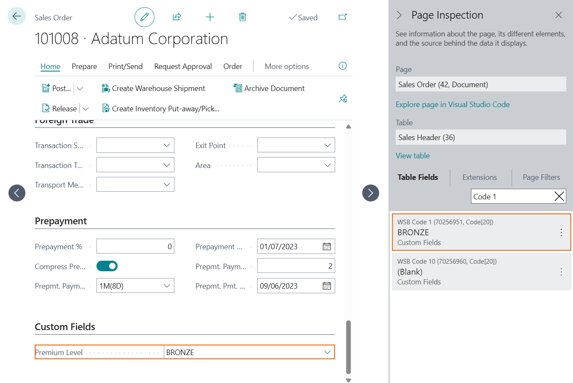
Task: Click the View table link
Action: click(413, 156)
